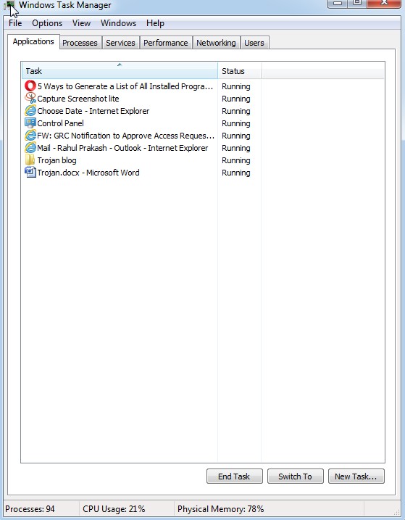Open the View menu
This screenshot has width=405, height=520.
pos(81,23)
